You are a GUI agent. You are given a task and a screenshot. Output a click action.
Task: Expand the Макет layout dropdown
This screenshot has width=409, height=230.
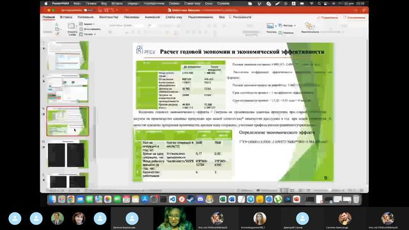(x=88, y=24)
